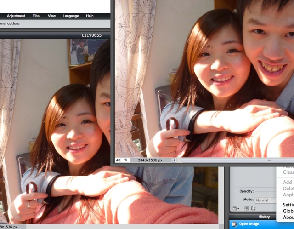This screenshot has width=294, height=229.
Task: Click the left arrow of horizontal scrollbar
Action: point(174,160)
